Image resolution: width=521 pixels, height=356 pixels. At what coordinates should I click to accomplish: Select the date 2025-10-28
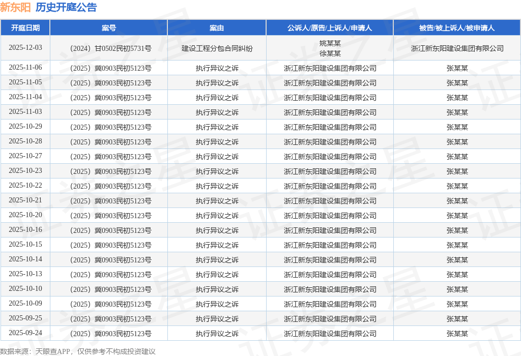(25, 141)
